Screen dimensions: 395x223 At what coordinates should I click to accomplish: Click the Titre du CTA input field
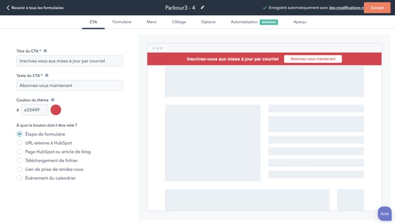(69, 61)
